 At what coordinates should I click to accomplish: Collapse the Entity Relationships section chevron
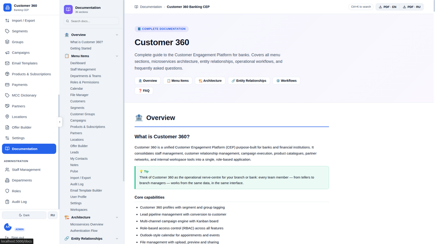(x=117, y=239)
